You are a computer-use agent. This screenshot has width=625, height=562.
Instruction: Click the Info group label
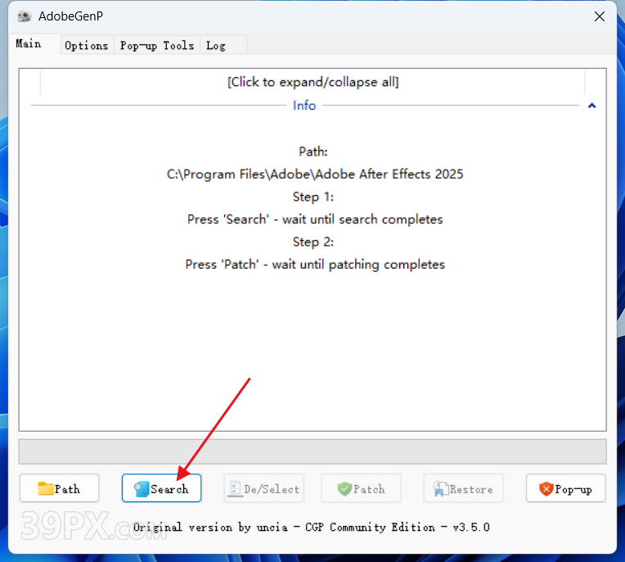(304, 106)
